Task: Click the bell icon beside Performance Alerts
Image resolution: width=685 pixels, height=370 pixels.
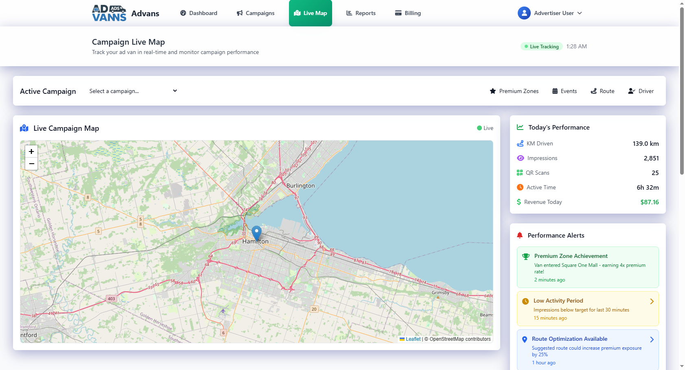Action: (x=520, y=236)
